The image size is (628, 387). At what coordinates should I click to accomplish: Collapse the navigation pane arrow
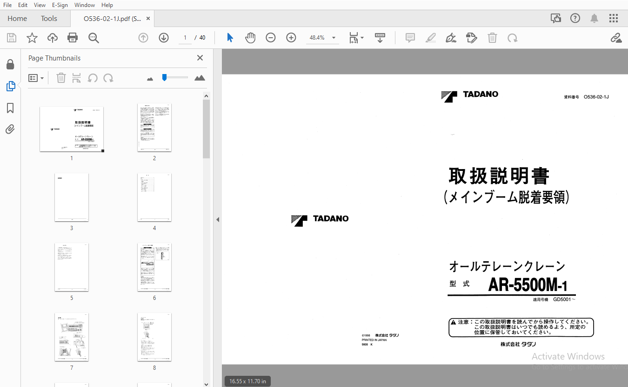click(217, 219)
